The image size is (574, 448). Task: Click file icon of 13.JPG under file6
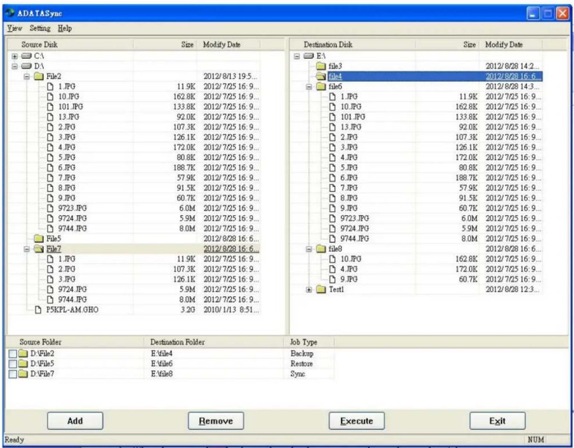point(332,127)
